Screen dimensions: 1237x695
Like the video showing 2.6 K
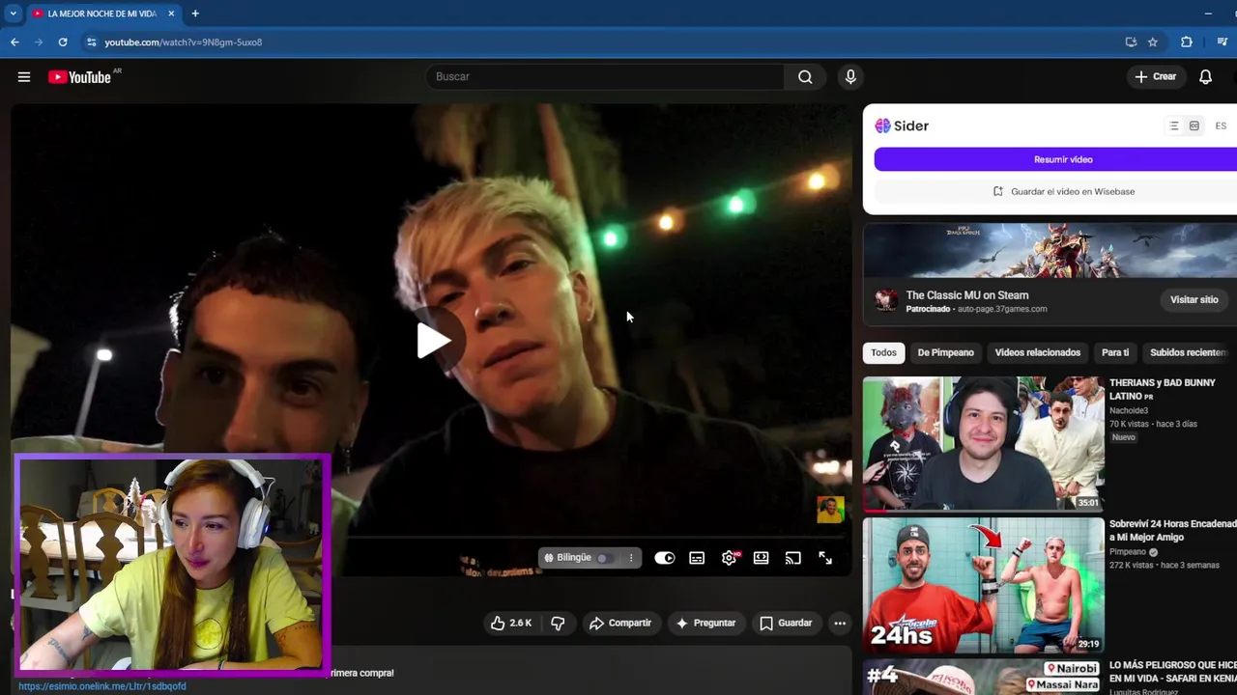[511, 624]
